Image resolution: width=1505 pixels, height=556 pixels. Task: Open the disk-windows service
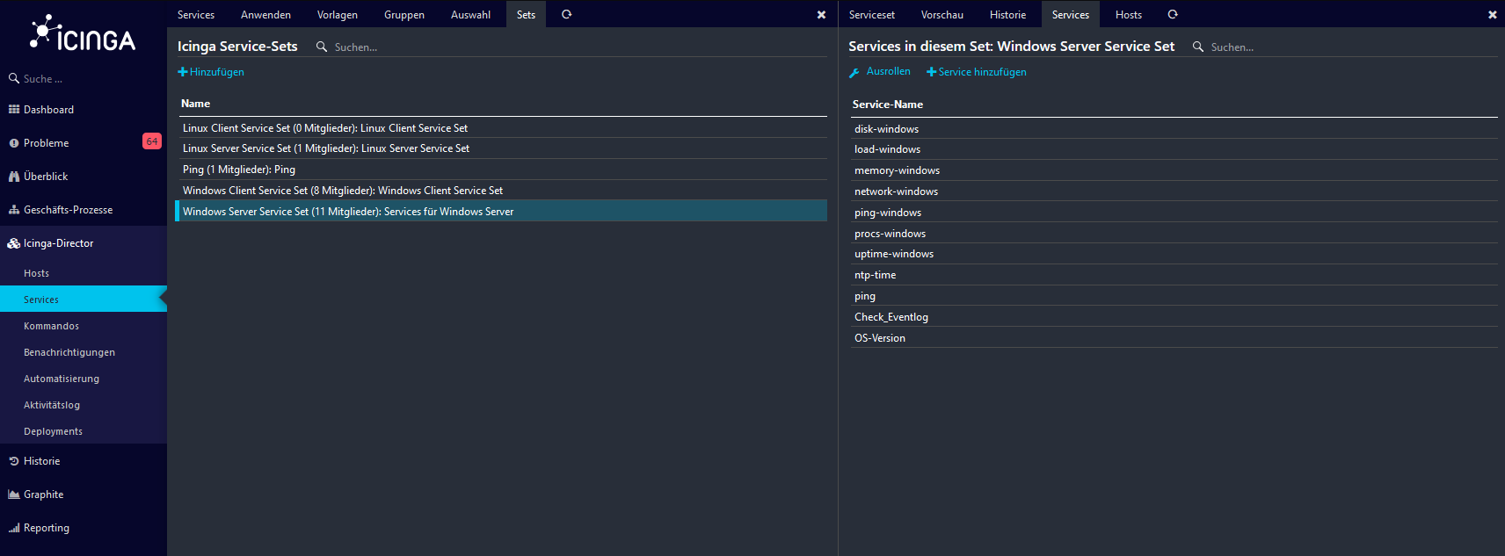[1174, 128]
